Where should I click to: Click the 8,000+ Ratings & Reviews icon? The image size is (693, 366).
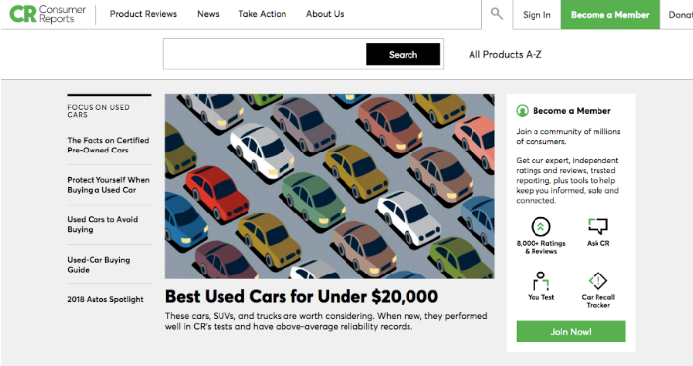click(540, 227)
